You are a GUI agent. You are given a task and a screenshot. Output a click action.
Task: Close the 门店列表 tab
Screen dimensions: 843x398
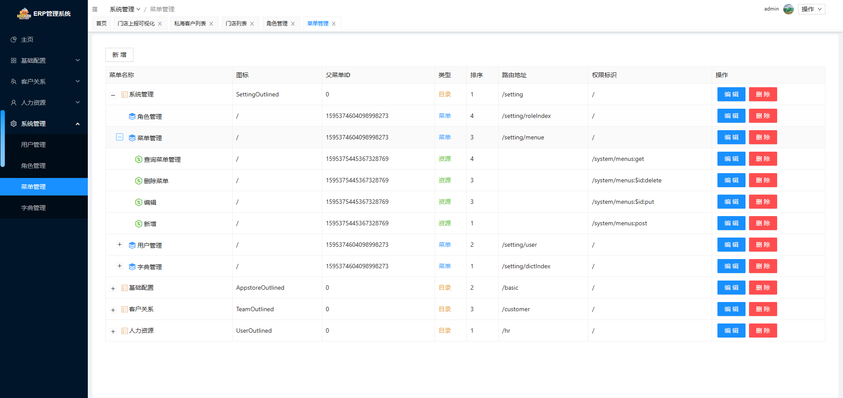pyautogui.click(x=252, y=24)
